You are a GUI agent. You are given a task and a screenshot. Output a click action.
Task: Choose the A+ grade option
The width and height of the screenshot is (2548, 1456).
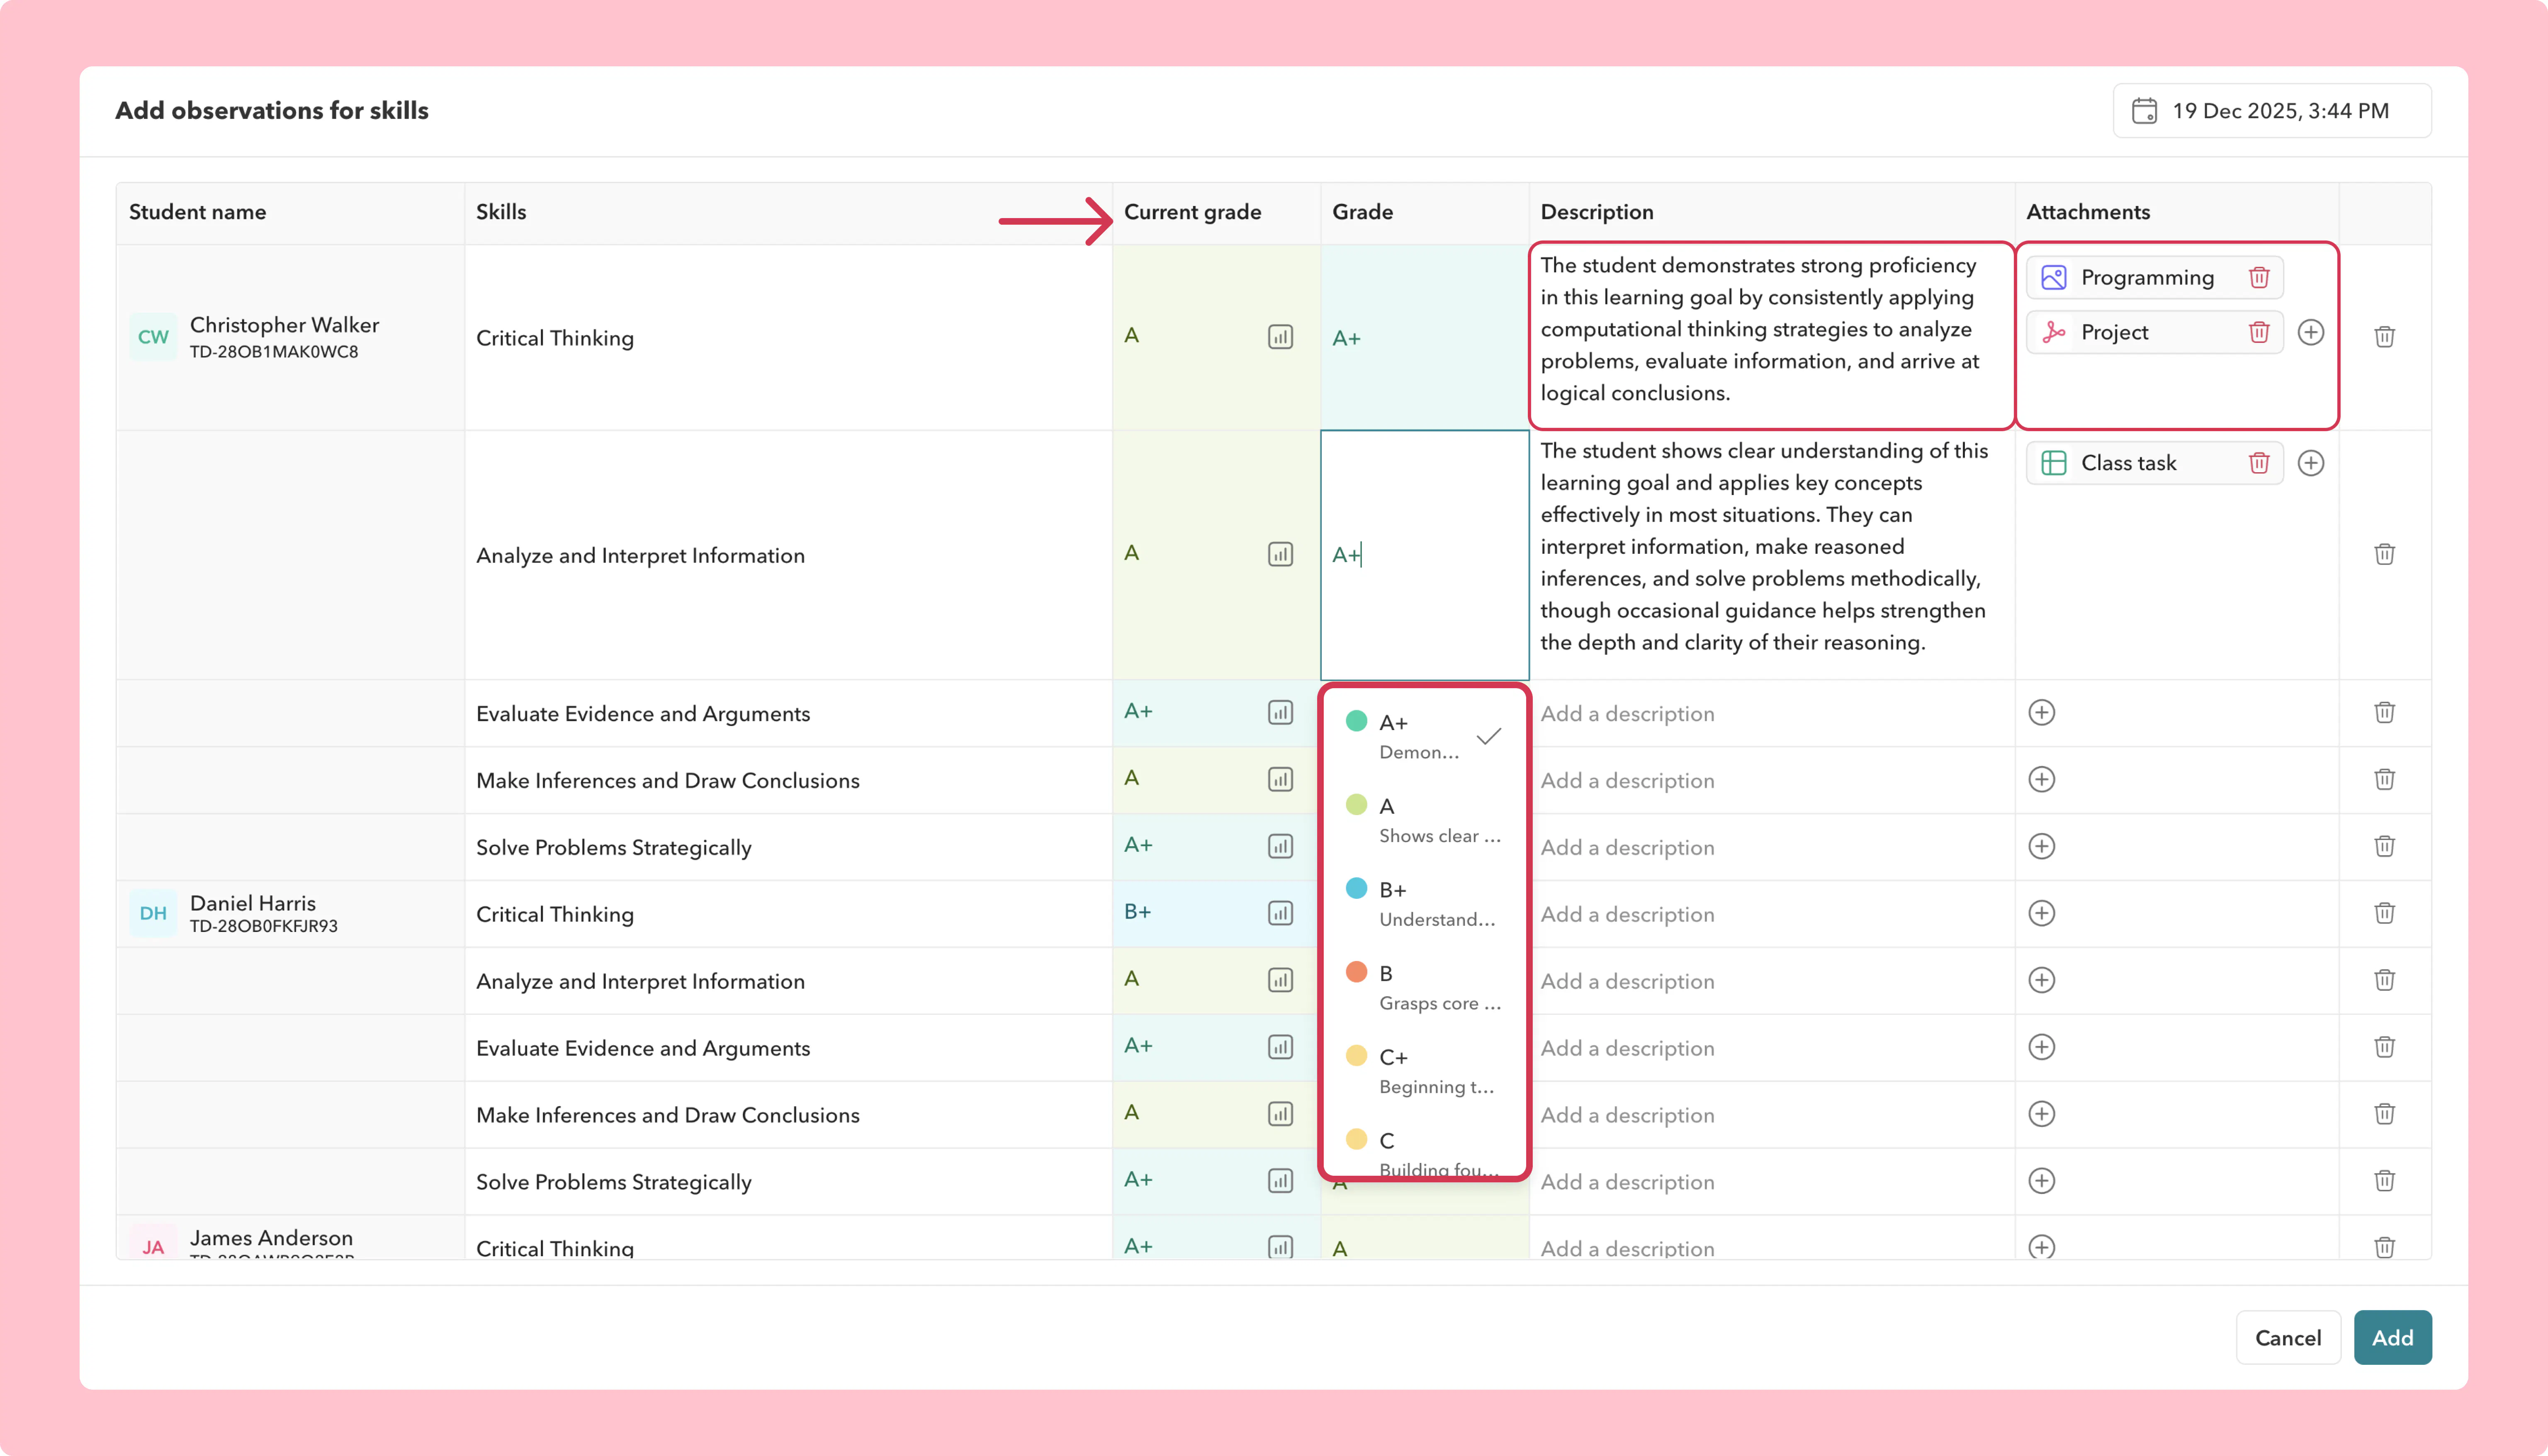point(1424,736)
